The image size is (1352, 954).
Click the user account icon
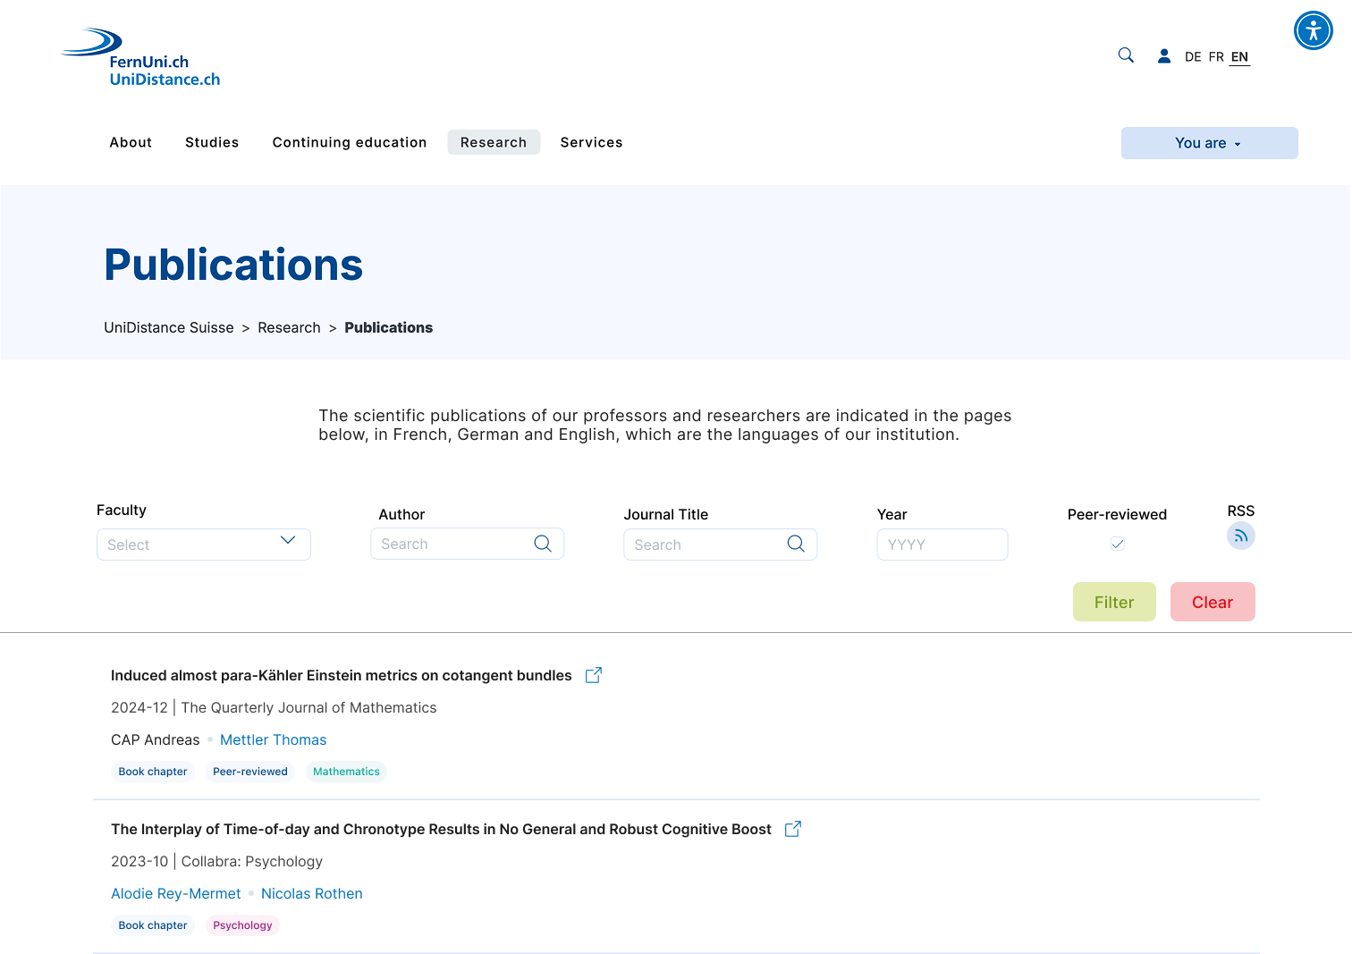[x=1163, y=55]
